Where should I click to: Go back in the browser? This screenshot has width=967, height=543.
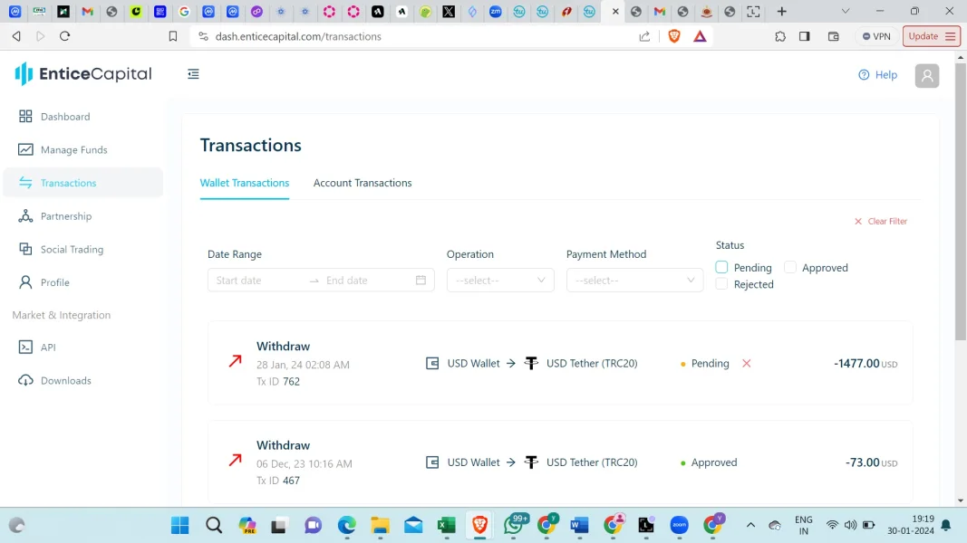tap(16, 36)
